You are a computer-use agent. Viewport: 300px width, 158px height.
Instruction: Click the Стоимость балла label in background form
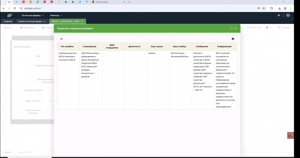click(x=33, y=90)
